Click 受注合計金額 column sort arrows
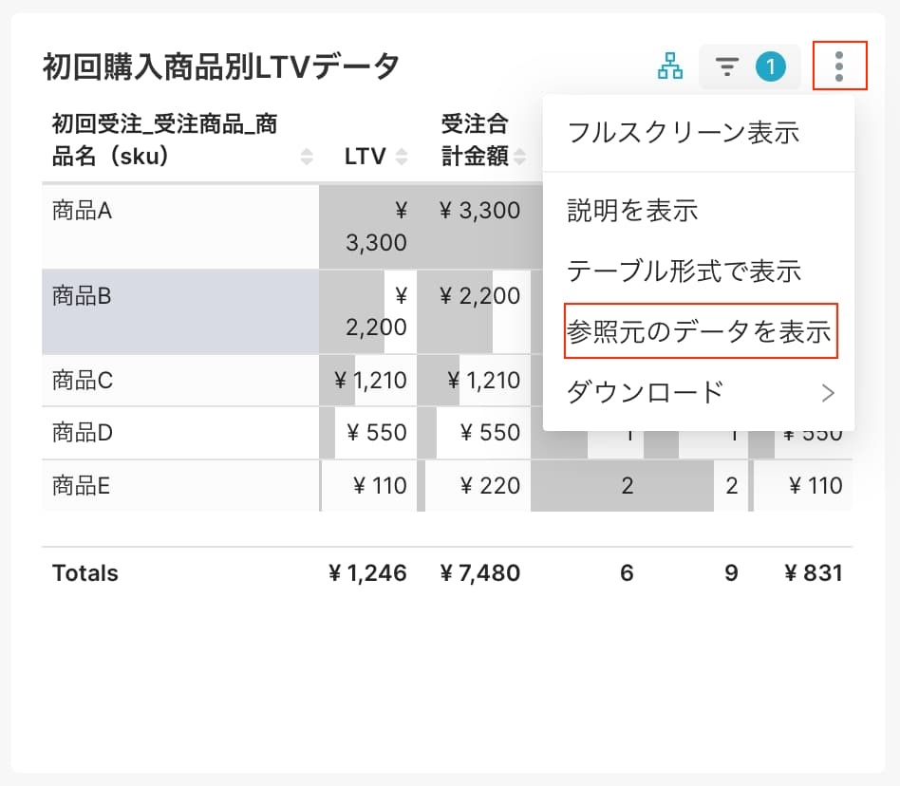900x786 pixels. [520, 158]
